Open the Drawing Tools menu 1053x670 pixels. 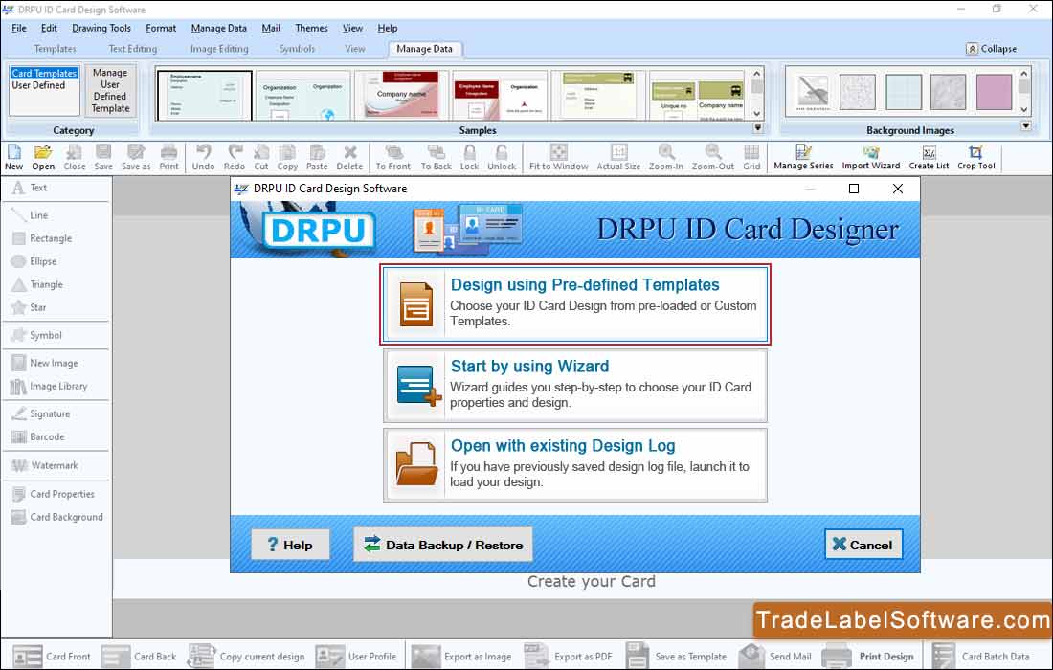[101, 28]
